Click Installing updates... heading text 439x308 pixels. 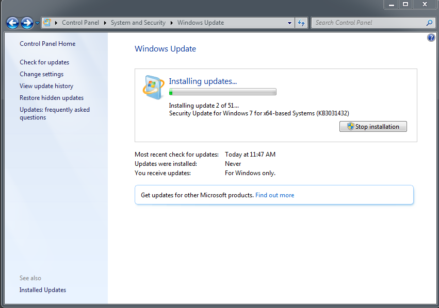(203, 81)
